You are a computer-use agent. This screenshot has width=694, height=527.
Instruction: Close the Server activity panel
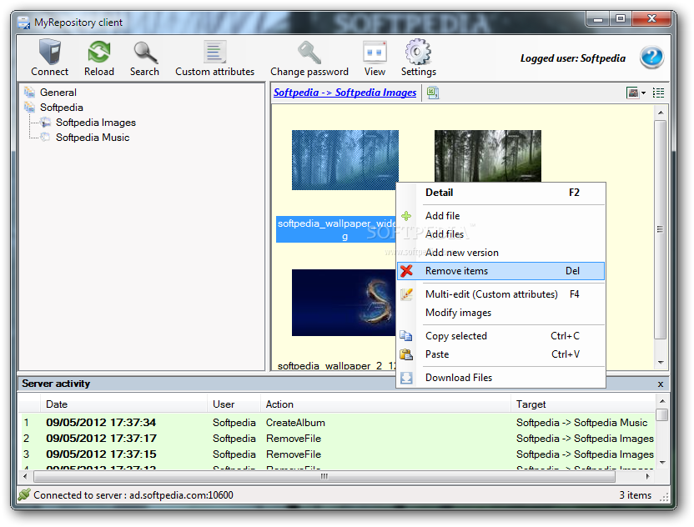pos(661,384)
